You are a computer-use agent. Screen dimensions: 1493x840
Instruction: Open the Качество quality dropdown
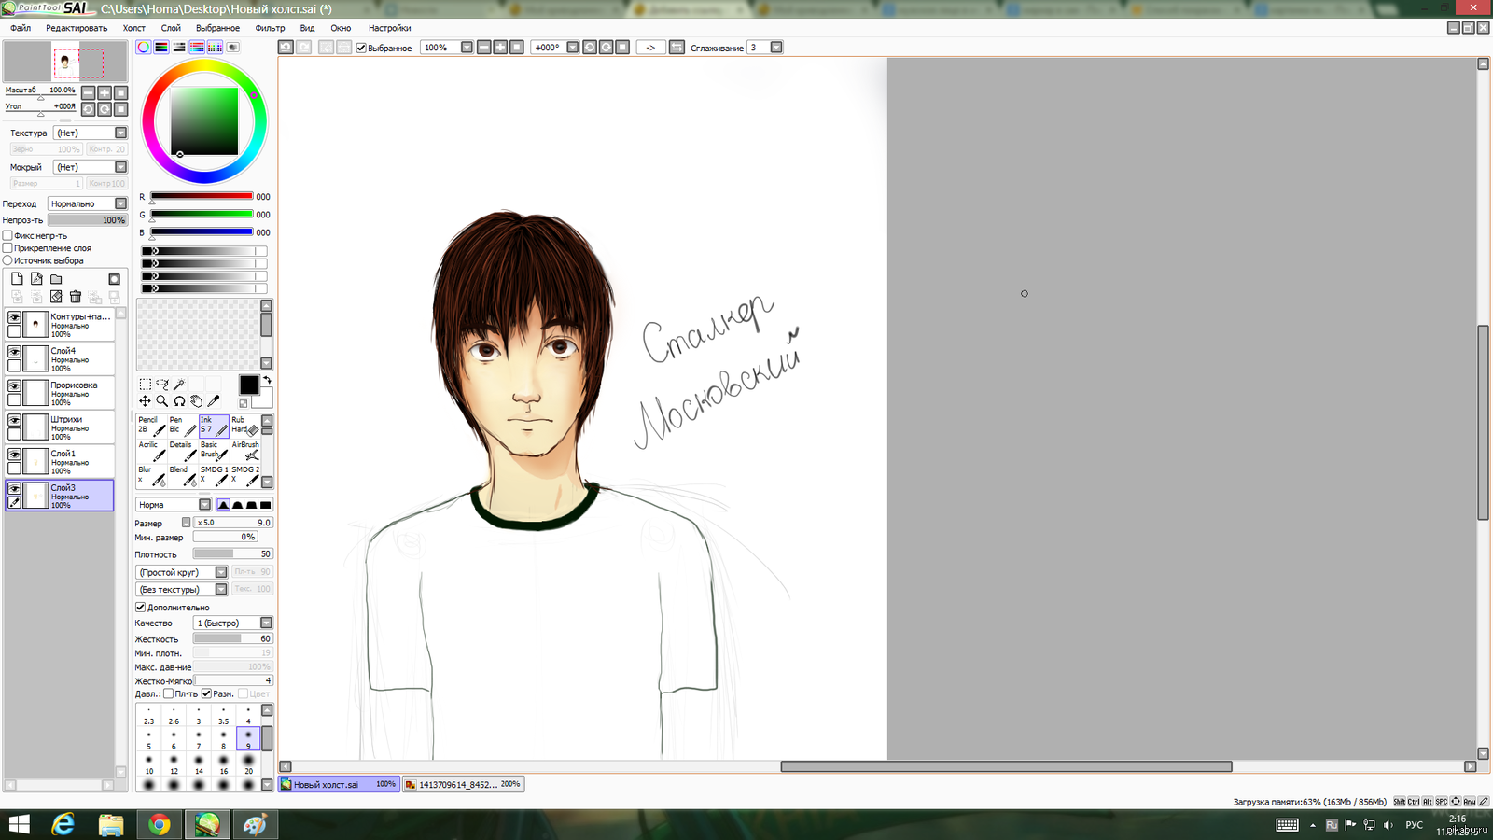(x=266, y=623)
